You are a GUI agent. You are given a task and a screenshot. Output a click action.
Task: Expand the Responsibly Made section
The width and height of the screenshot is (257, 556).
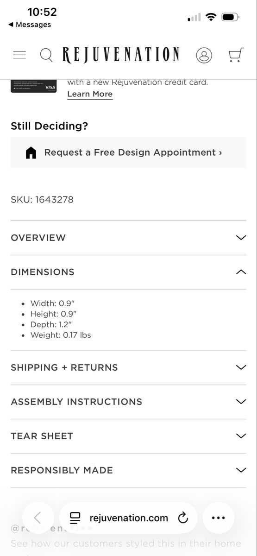pyautogui.click(x=128, y=470)
